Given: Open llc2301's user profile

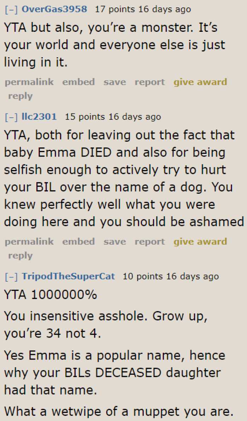Looking at the screenshot, I should [39, 117].
